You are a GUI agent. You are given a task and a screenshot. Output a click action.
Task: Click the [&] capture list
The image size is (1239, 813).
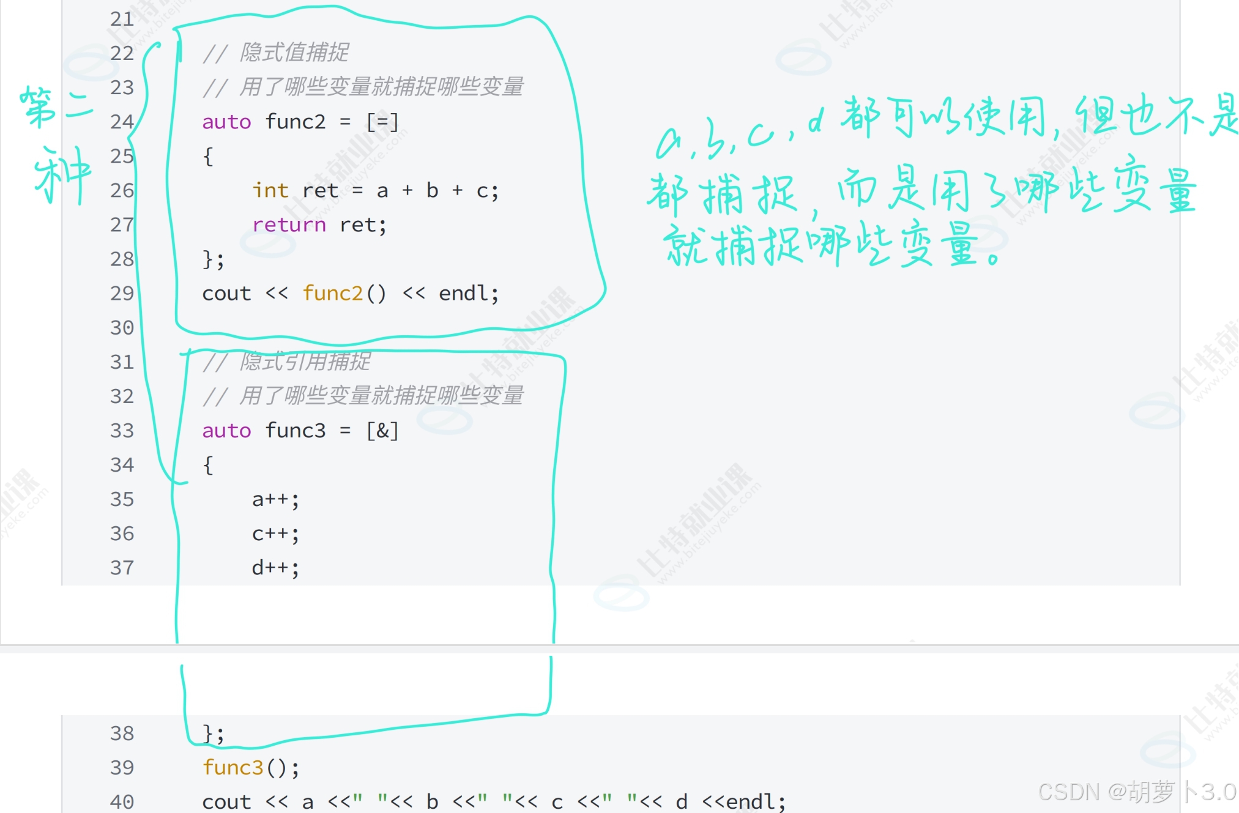pos(382,431)
